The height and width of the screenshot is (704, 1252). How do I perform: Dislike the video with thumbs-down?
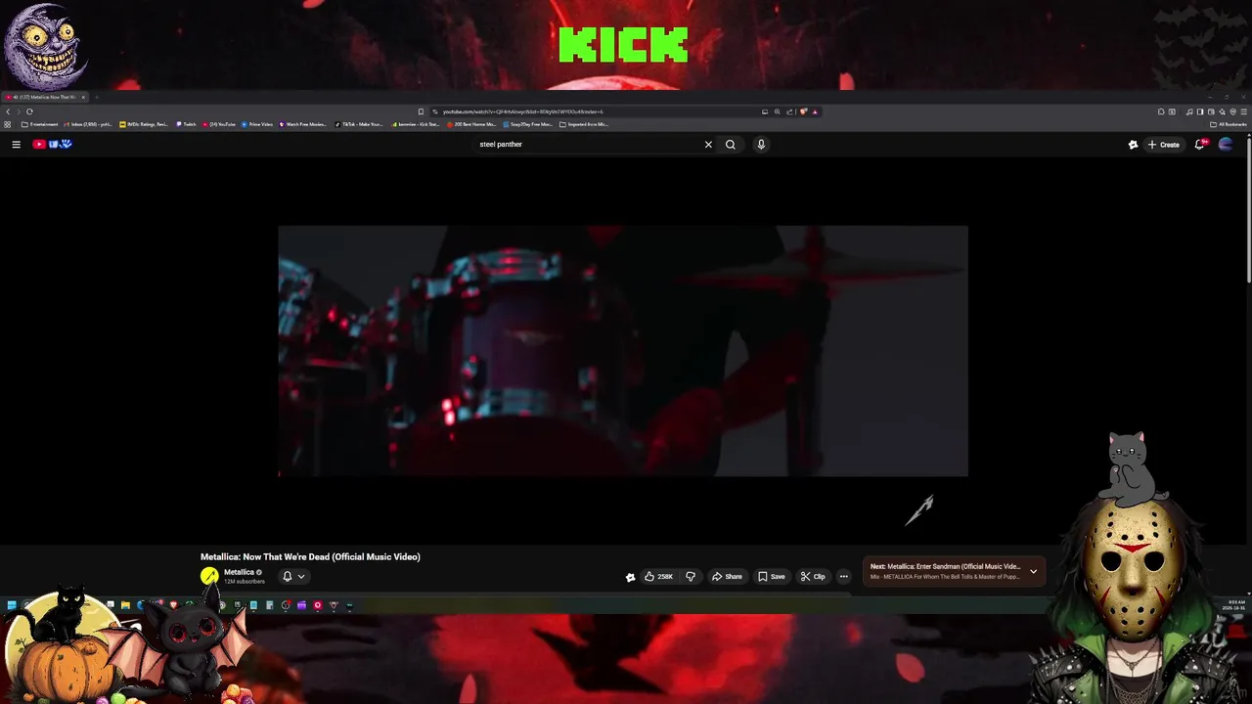pyautogui.click(x=690, y=576)
